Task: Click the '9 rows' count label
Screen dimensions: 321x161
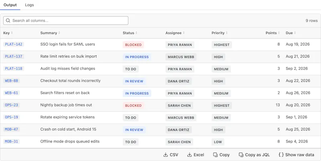Action: coord(312,21)
